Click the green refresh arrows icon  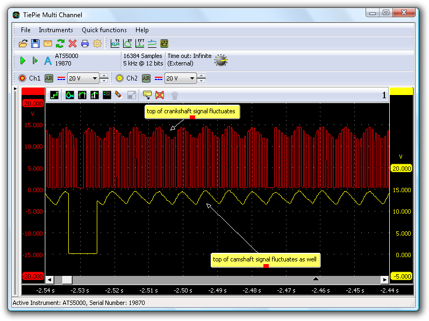pyautogui.click(x=60, y=43)
